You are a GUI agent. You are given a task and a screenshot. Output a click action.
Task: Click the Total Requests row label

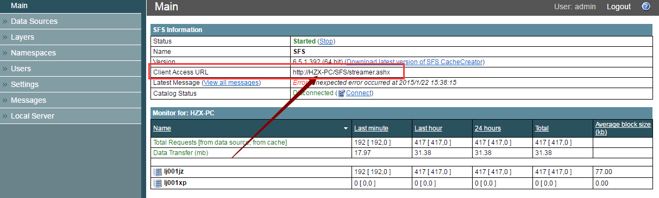pyautogui.click(x=220, y=143)
